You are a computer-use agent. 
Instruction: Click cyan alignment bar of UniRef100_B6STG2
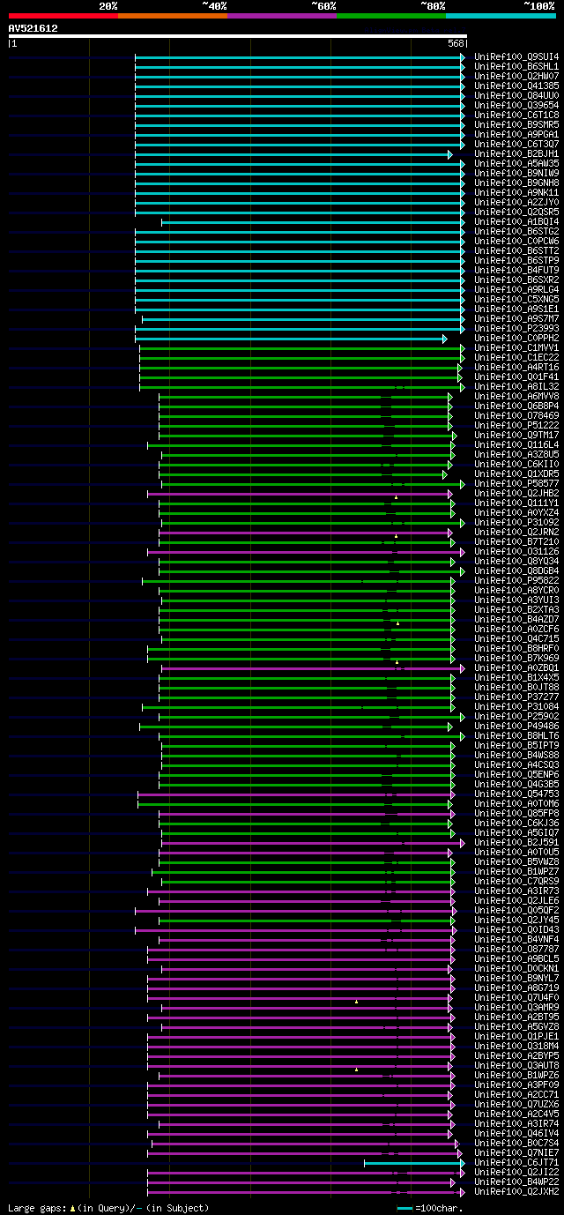pos(300,231)
